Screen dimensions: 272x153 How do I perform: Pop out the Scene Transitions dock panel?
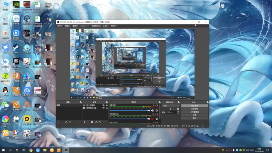[178, 102]
